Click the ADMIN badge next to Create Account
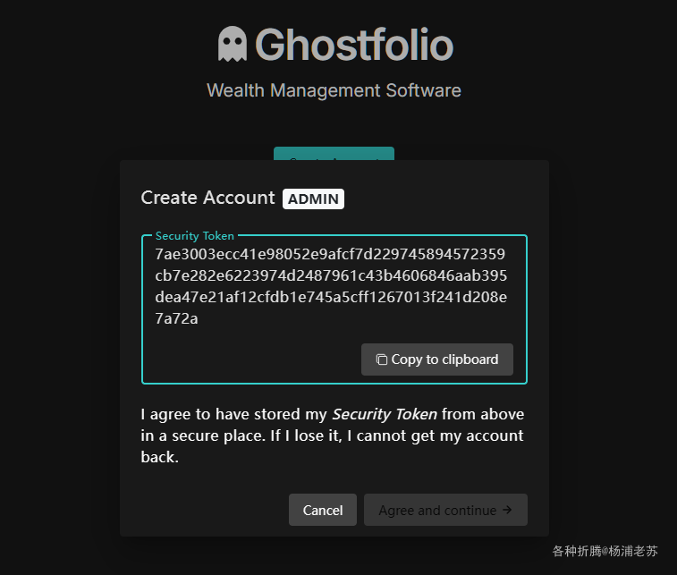Image resolution: width=677 pixels, height=575 pixels. [313, 199]
